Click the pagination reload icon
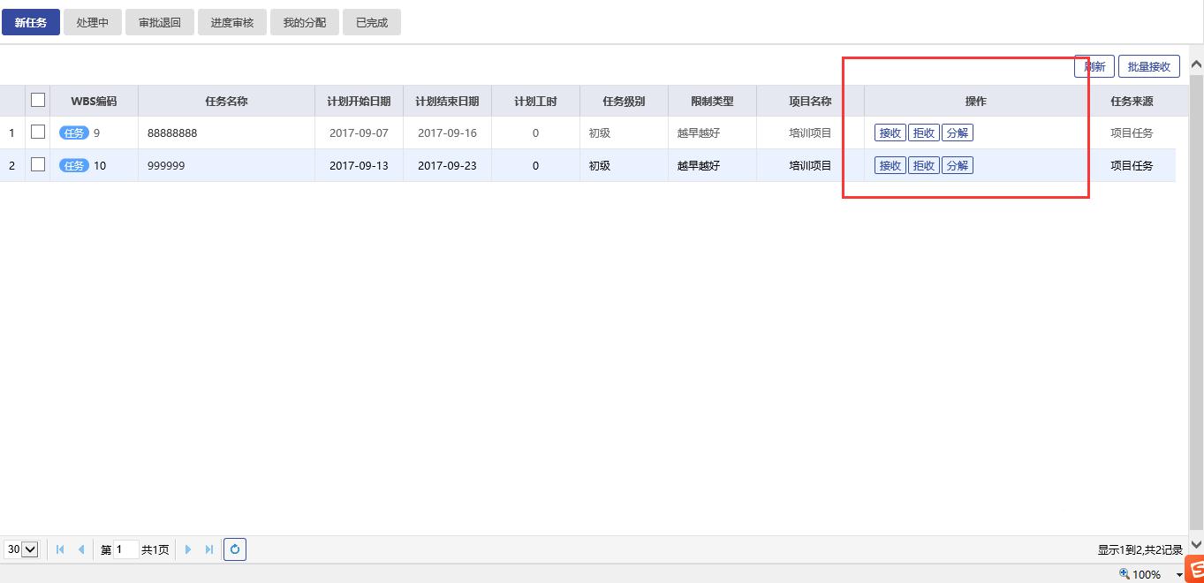1204x583 pixels. (234, 549)
